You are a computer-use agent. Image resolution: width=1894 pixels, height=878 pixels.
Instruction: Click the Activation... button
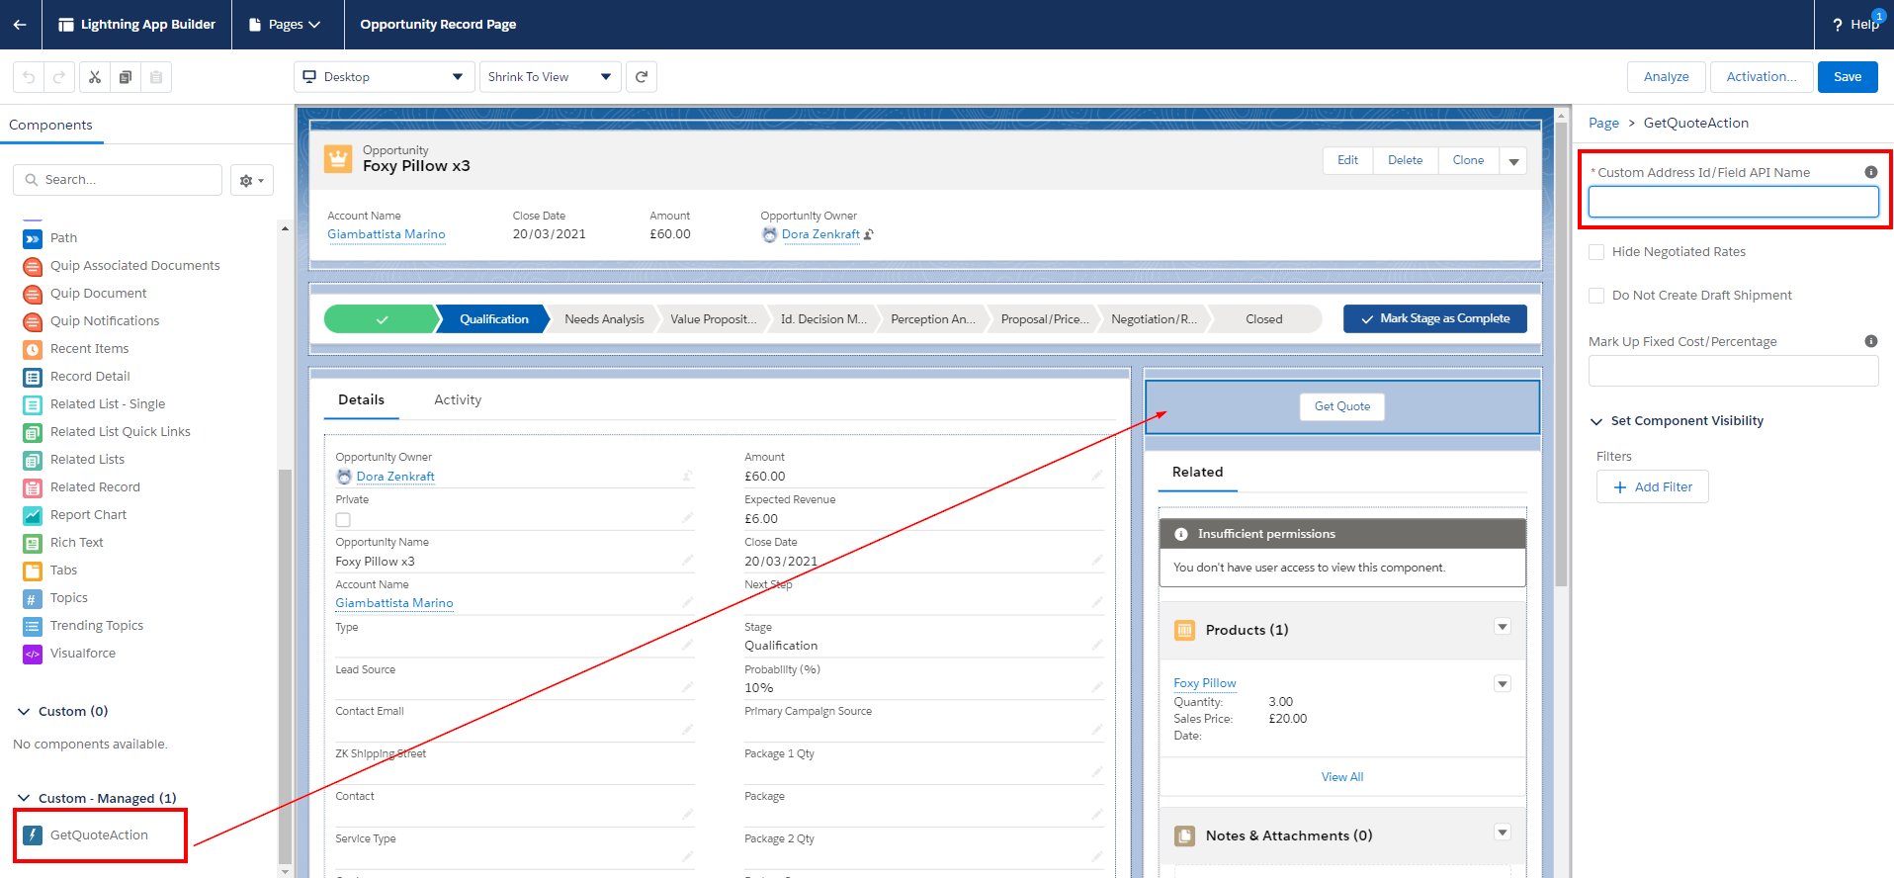[x=1762, y=77]
